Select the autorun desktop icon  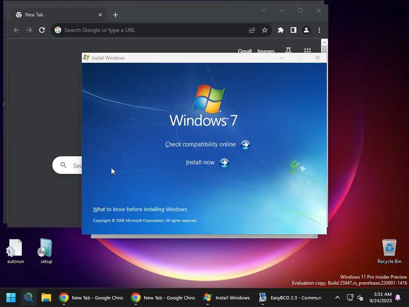point(16,251)
